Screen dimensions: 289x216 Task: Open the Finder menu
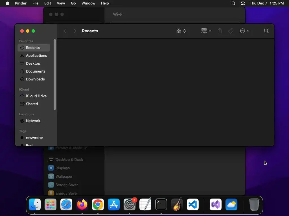pos(21,3)
